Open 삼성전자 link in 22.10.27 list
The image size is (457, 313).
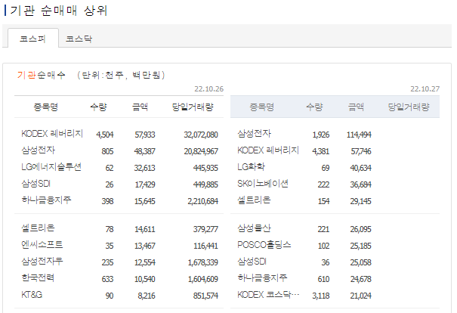click(254, 134)
